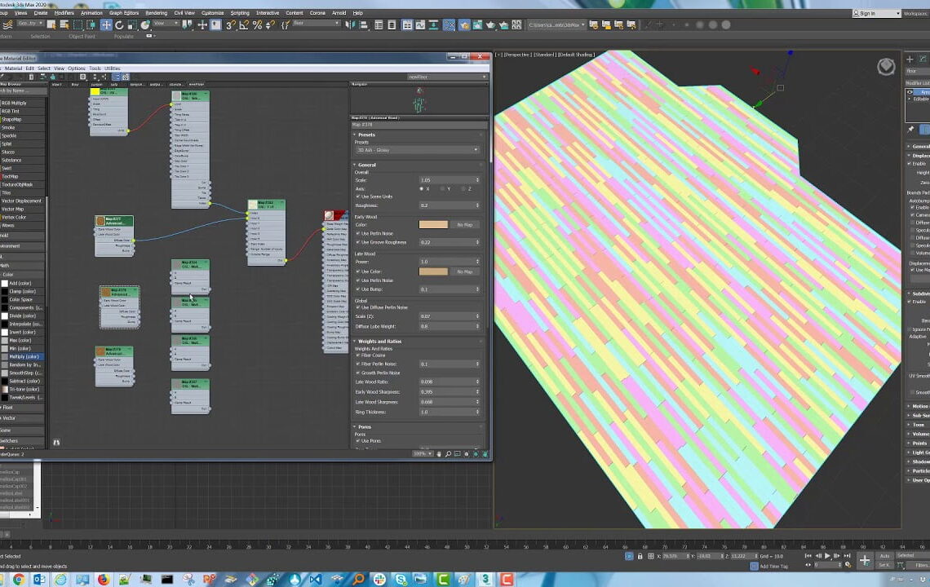This screenshot has height=587, width=930.
Task: Click the No Map button for Early Wood
Action: (464, 224)
